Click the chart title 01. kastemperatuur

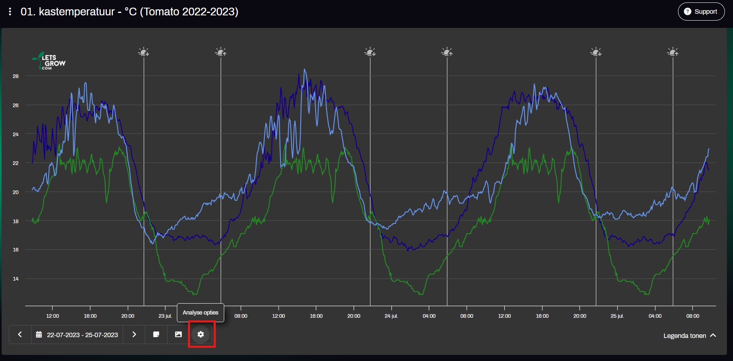coord(129,12)
